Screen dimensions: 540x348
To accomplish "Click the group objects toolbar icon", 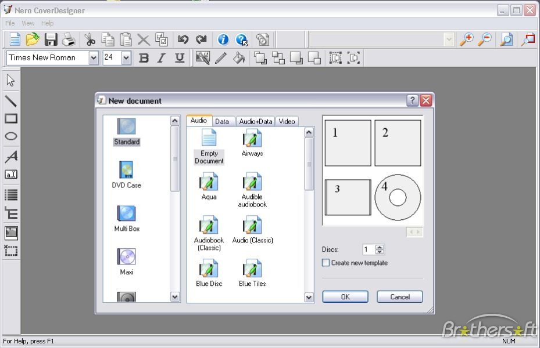I will (x=335, y=58).
